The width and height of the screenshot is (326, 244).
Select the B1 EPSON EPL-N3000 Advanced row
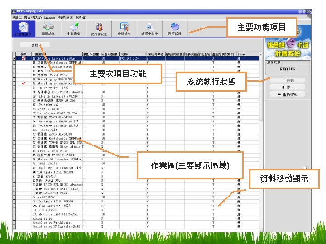(136, 185)
